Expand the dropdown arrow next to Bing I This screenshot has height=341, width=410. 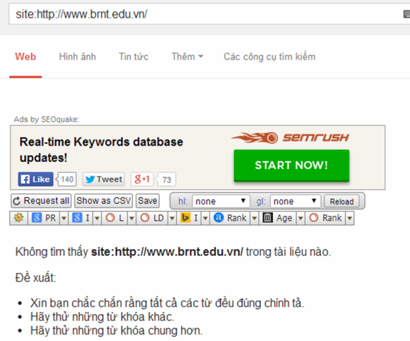tap(205, 218)
